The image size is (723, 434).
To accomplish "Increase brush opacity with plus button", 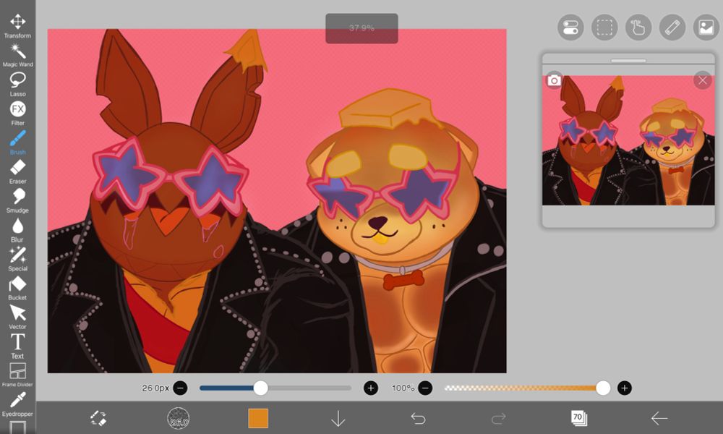I will [x=625, y=388].
